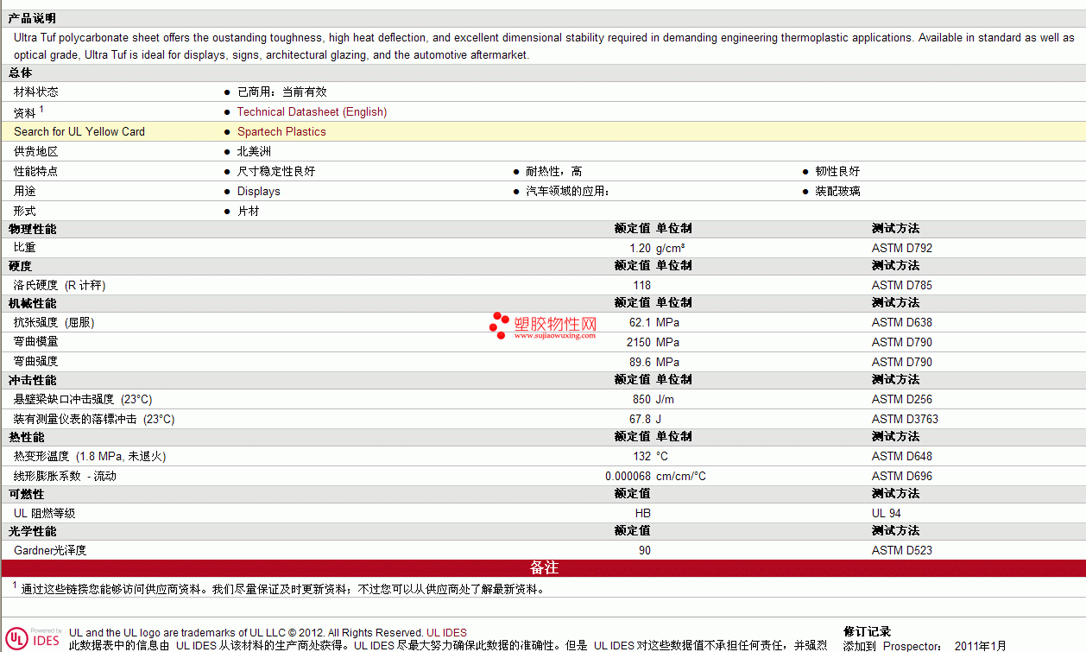Click the 修订记录 heading
The image size is (1086, 652).
(868, 631)
